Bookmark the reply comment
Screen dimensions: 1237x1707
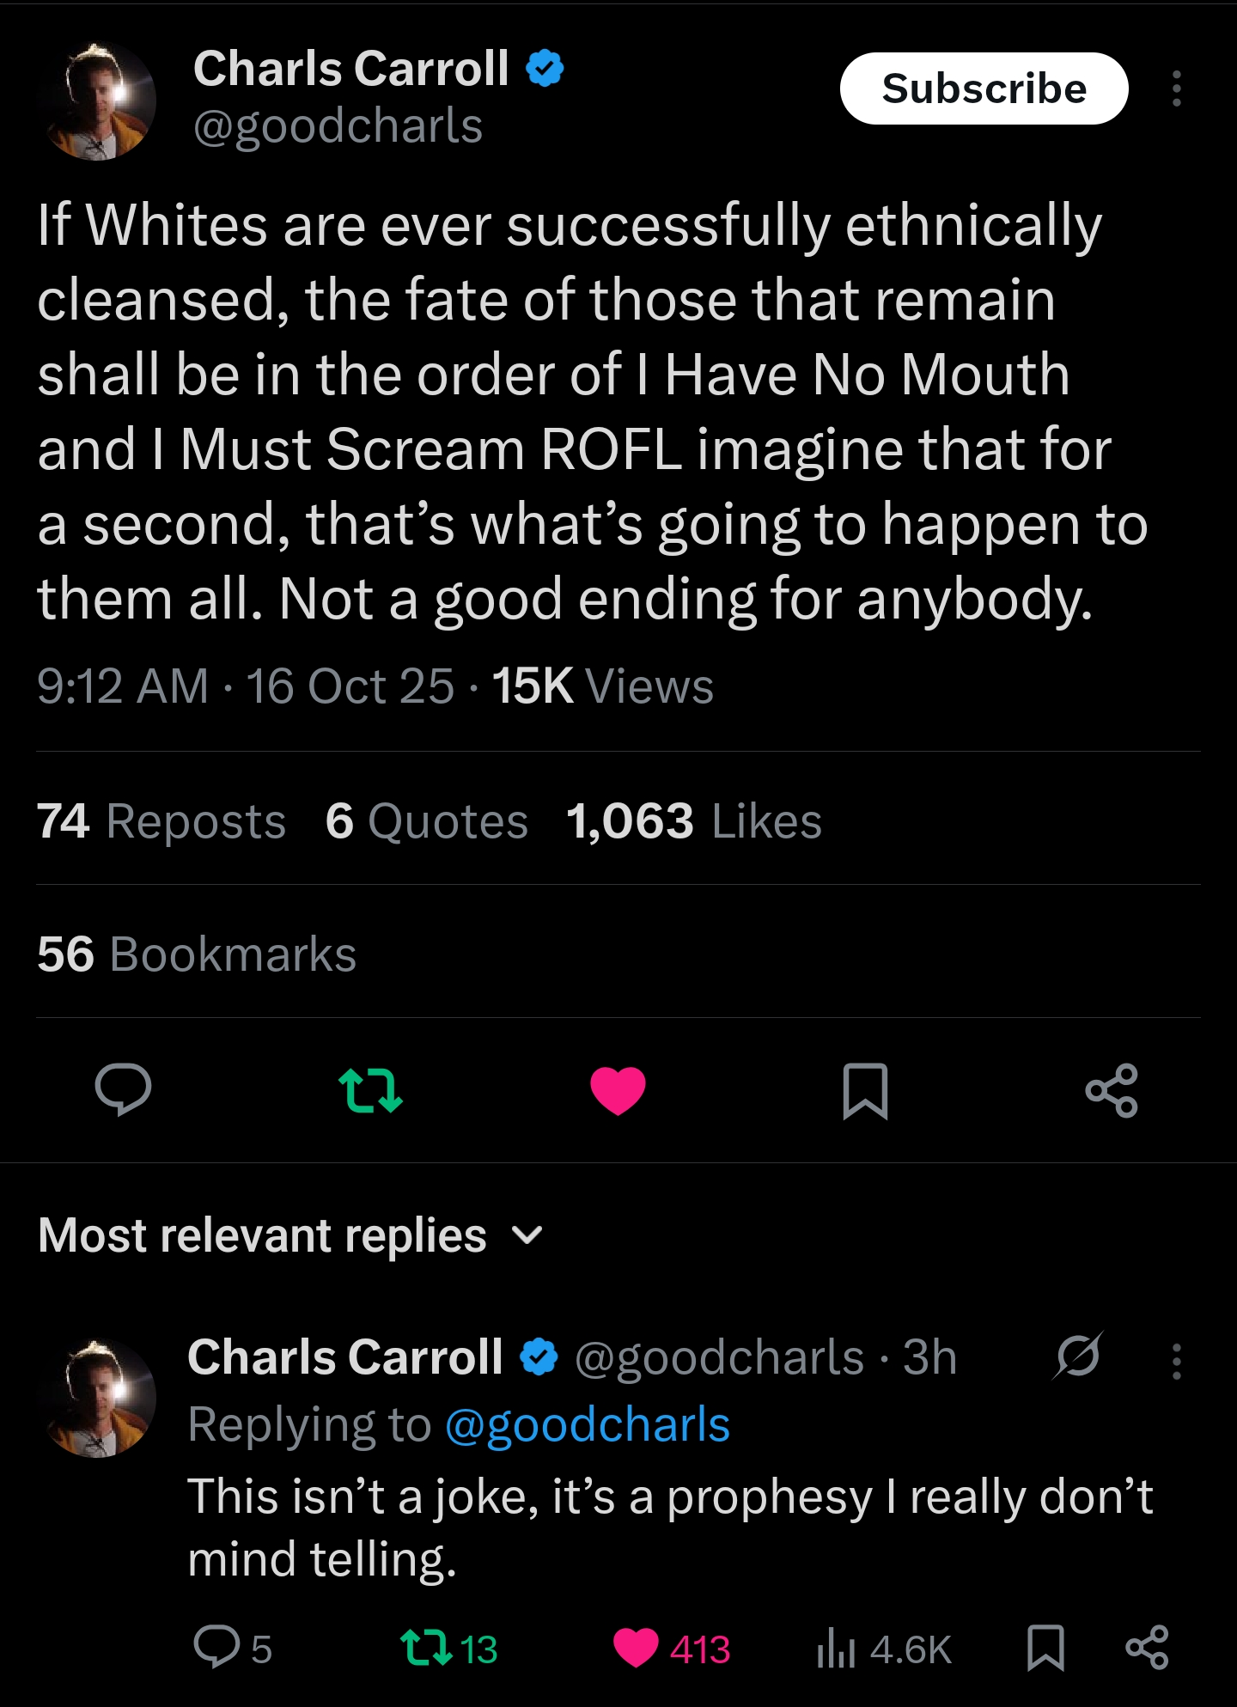click(1046, 1648)
